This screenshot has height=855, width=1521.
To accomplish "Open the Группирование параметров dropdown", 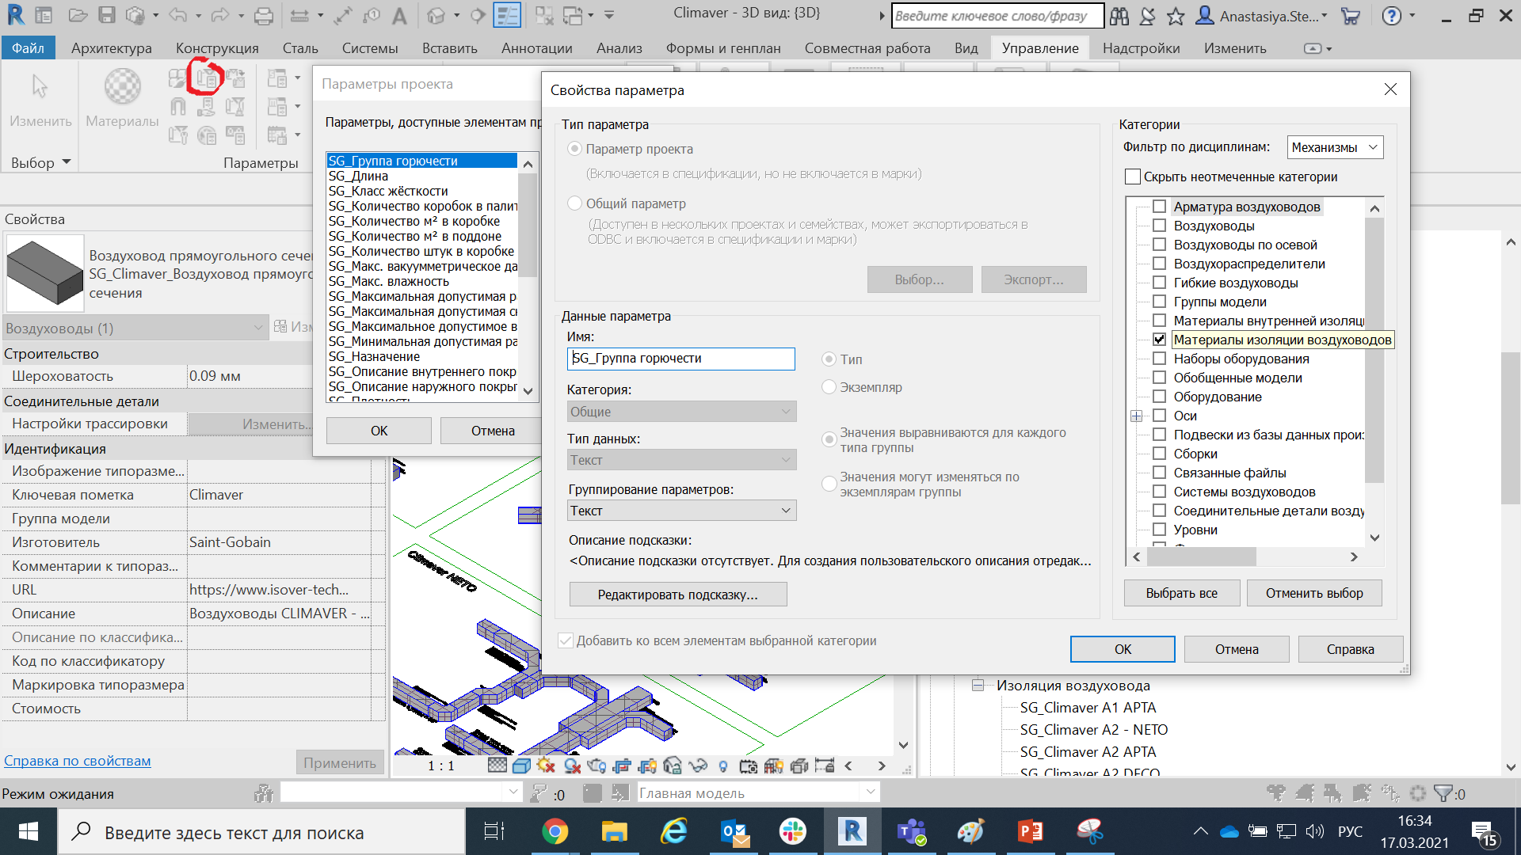I will pyautogui.click(x=681, y=511).
